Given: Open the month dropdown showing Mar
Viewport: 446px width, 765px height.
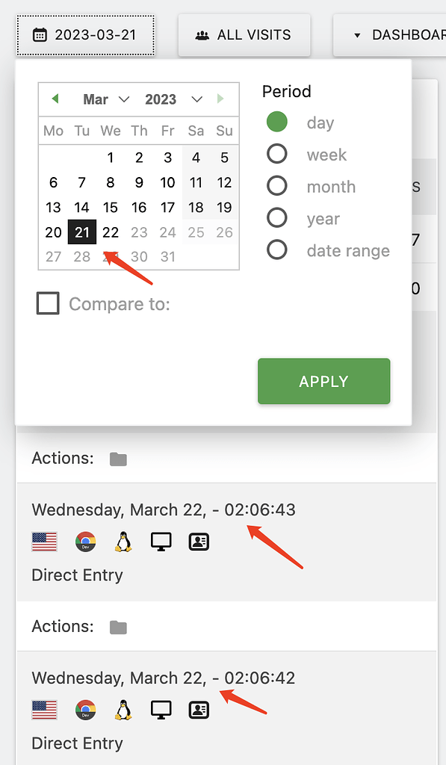Looking at the screenshot, I should click(x=105, y=99).
